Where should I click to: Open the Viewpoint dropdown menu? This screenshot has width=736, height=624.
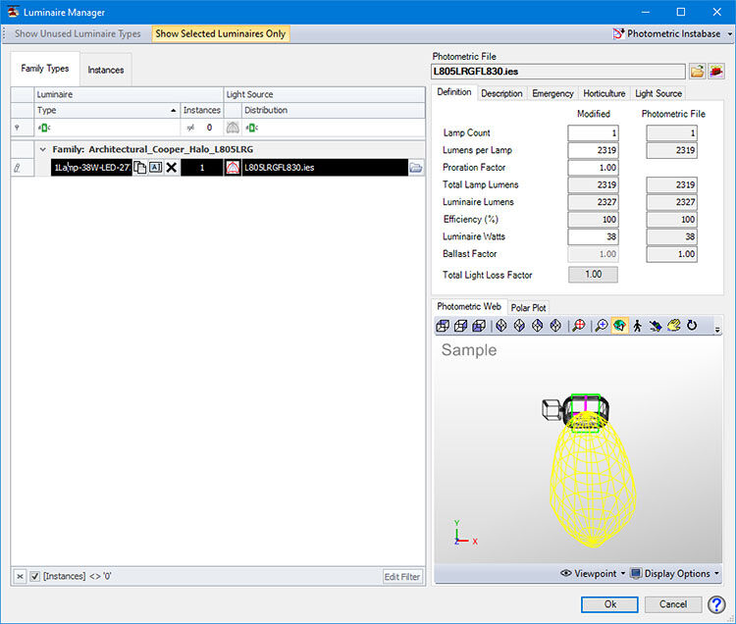click(591, 573)
